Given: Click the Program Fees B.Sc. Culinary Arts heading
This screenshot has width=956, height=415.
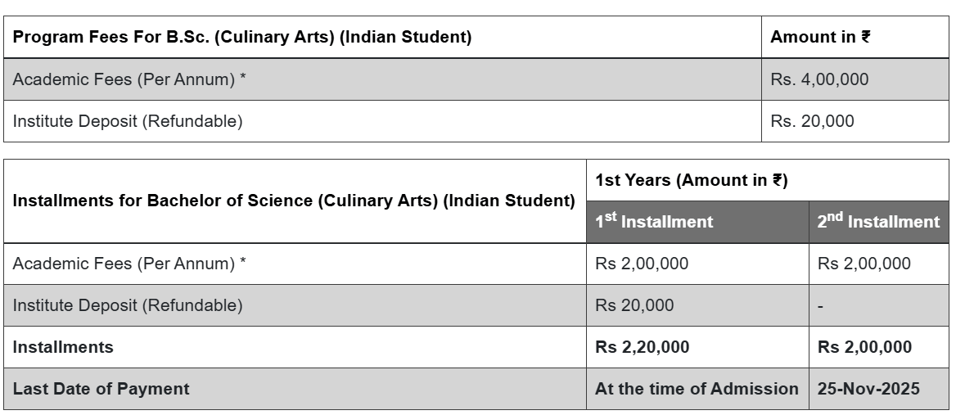Looking at the screenshot, I should pos(242,38).
